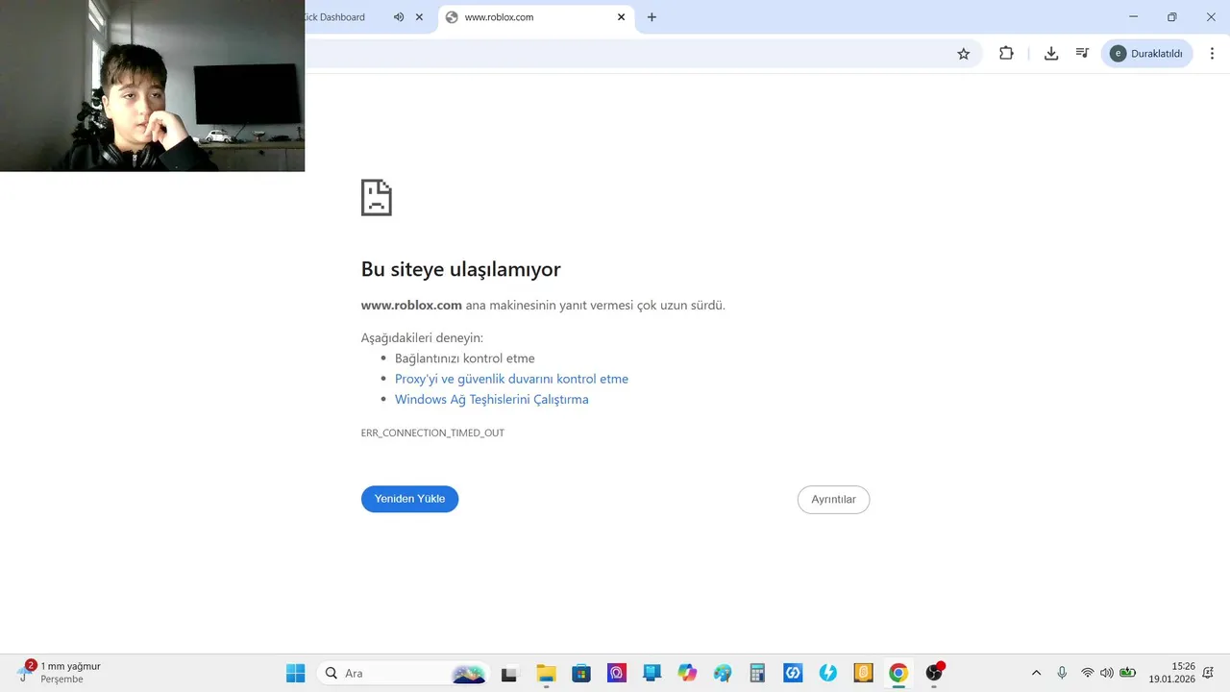Open Chrome downloads icon

1051,54
